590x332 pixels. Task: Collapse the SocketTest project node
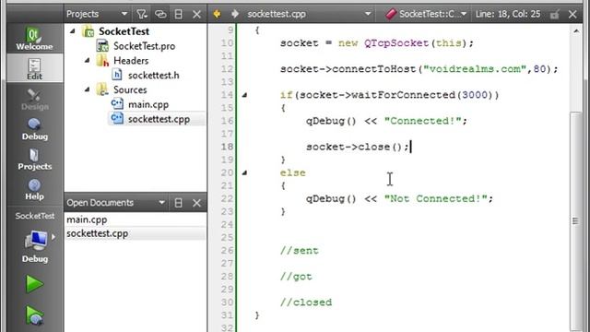click(73, 31)
